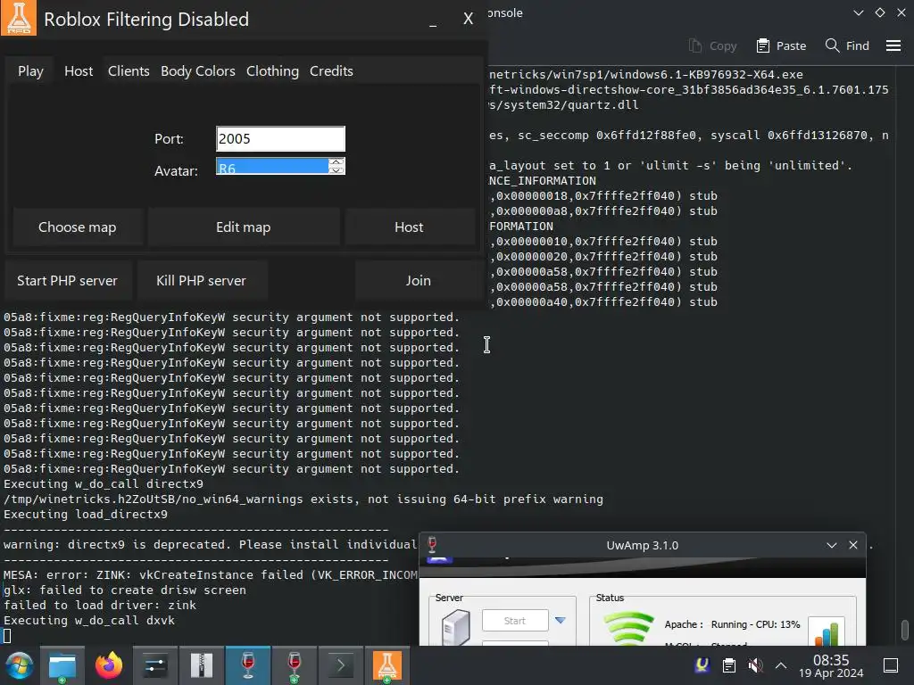The width and height of the screenshot is (914, 685).
Task: Open the Clients tab
Action: (x=129, y=71)
